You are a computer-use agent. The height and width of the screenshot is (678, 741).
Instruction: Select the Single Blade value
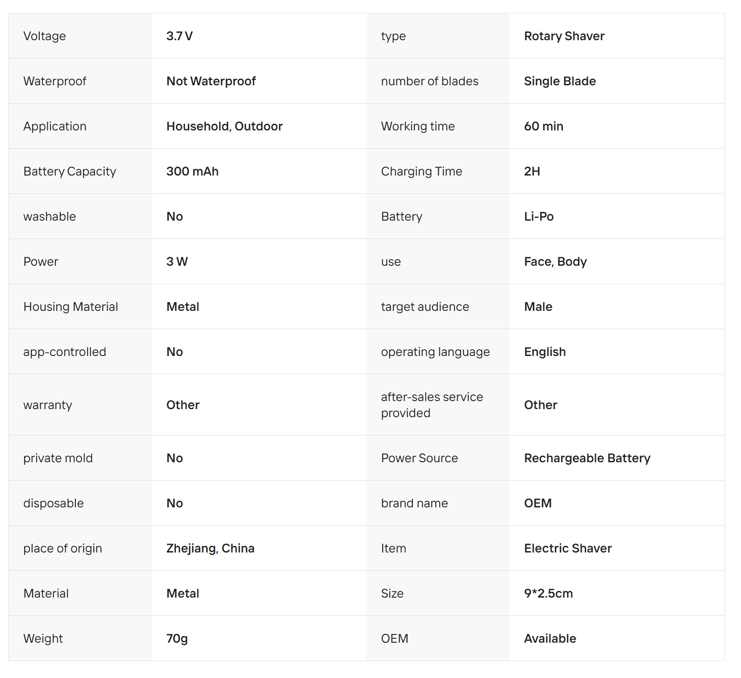(560, 81)
